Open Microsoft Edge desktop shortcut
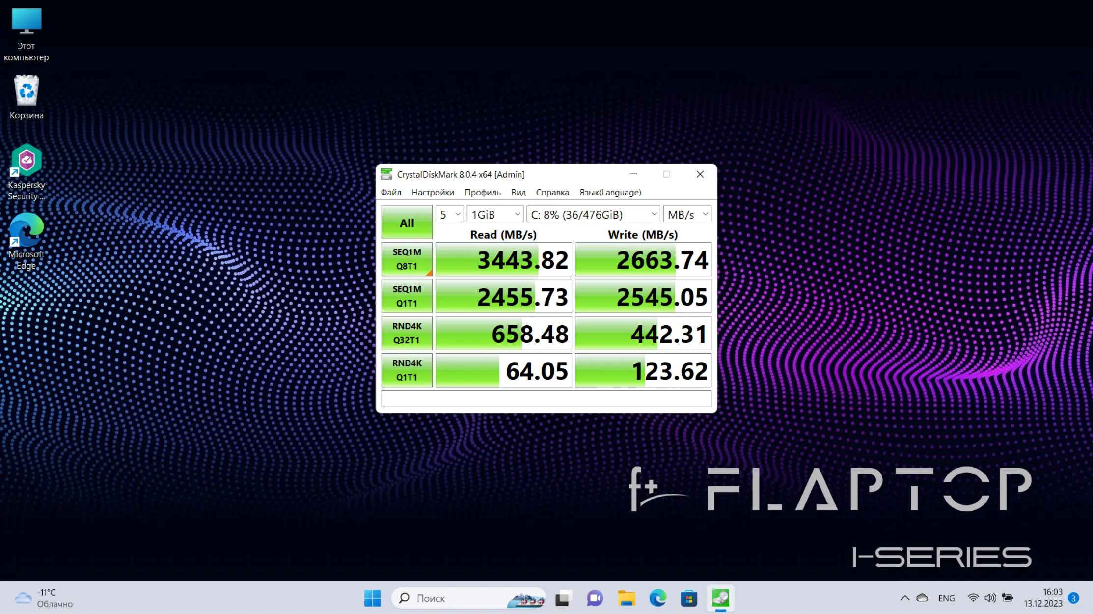The image size is (1093, 614). [x=27, y=241]
